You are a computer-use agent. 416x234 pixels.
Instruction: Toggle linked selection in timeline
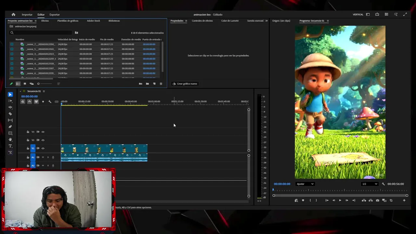coord(36,102)
